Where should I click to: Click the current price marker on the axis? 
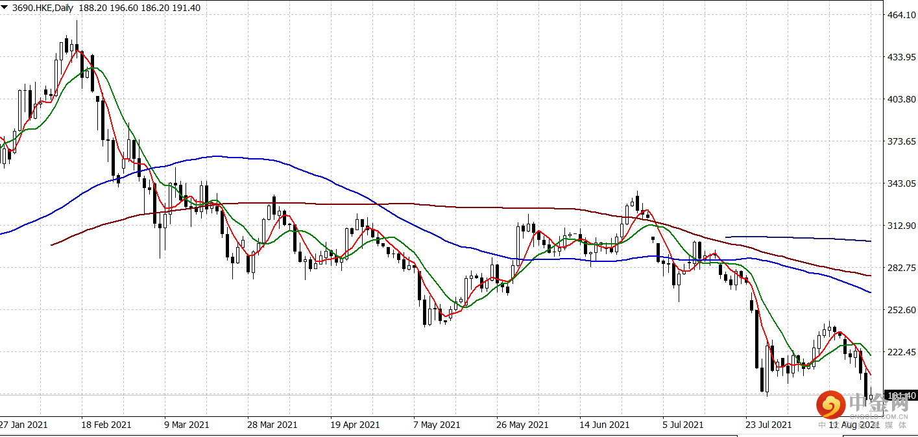pos(901,396)
